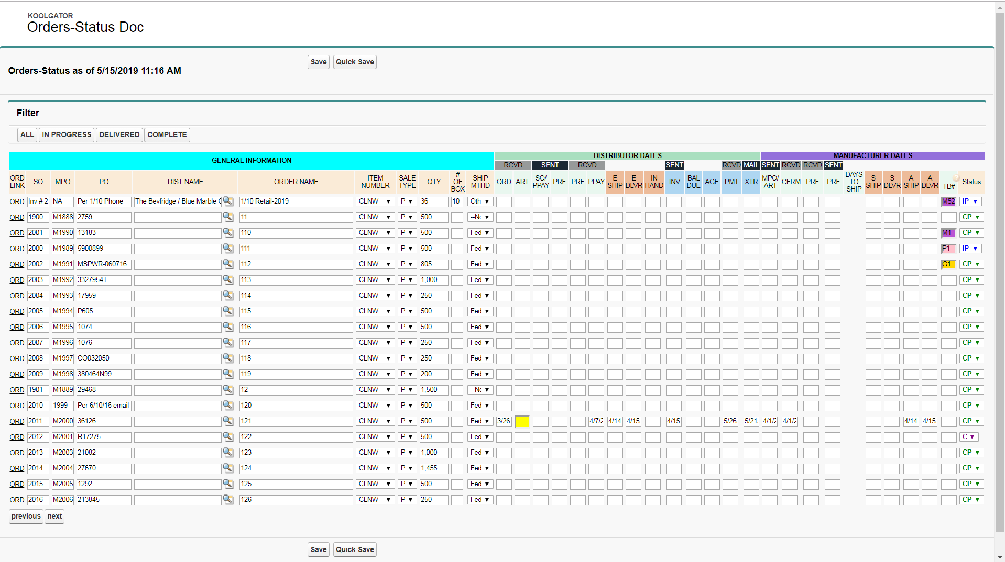Go to the next page of orders
The image size is (1005, 562).
pyautogui.click(x=54, y=516)
